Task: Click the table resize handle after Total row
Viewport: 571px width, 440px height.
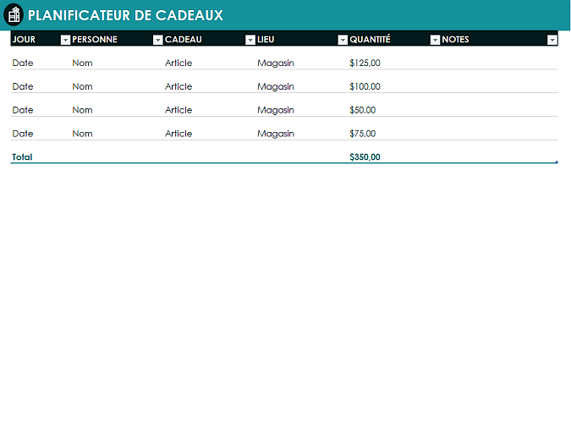Action: (557, 161)
